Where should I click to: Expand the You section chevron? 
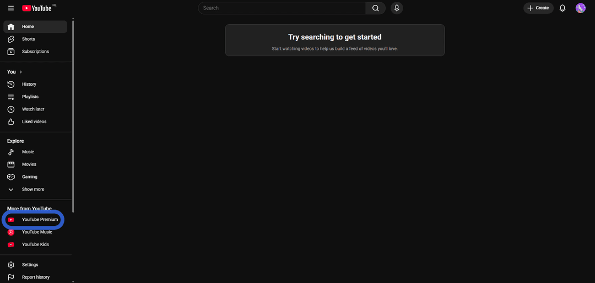click(21, 72)
